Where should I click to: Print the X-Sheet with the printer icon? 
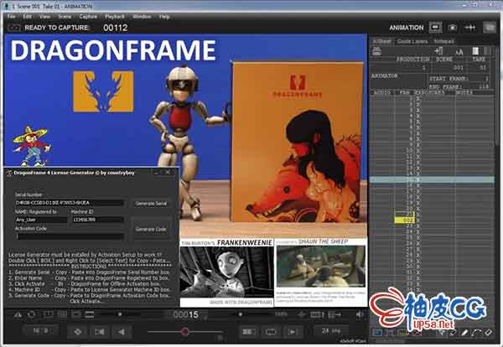click(x=377, y=51)
